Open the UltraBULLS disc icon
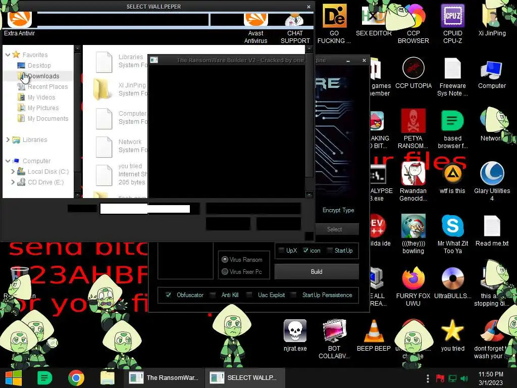Screen dimensions: 517x388 coord(452,283)
